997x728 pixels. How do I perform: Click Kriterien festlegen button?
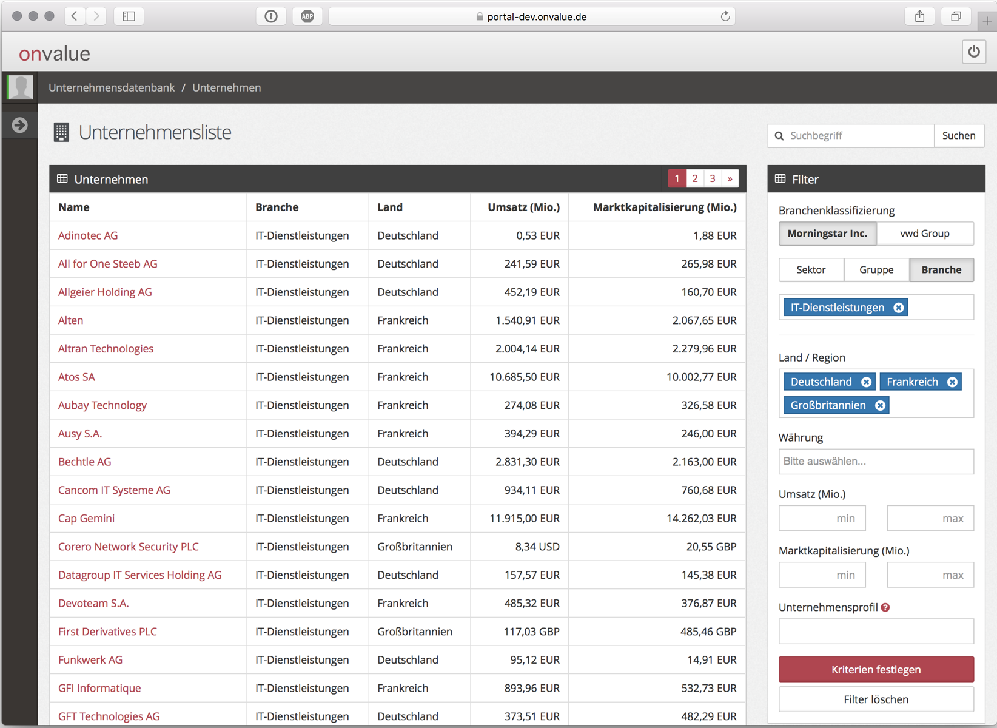tap(876, 669)
